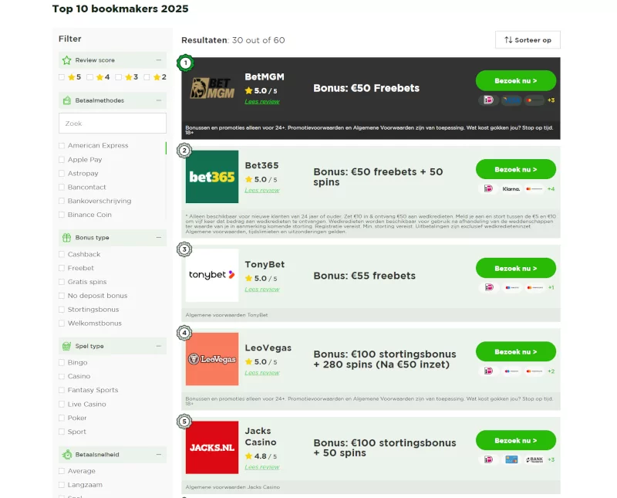This screenshot has height=498, width=617.
Task: Click the Review score star icon
Action: click(67, 60)
